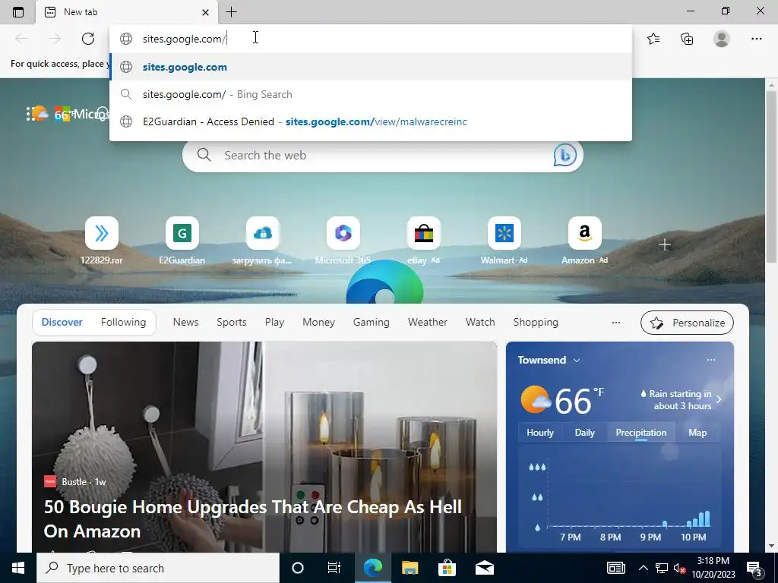Open Task View on taskbar
Viewport: 778px width, 583px height.
[334, 568]
